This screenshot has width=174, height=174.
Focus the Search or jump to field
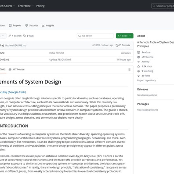tap(163, 6)
